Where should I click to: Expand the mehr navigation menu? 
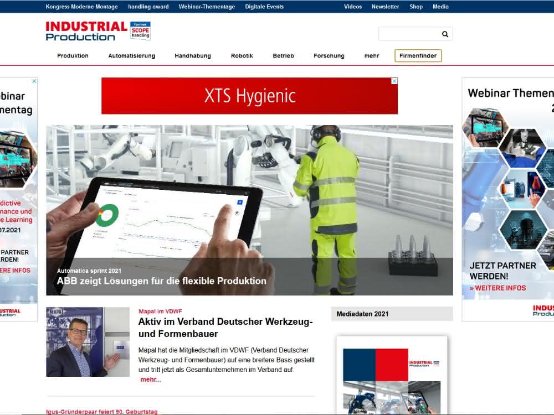point(372,56)
